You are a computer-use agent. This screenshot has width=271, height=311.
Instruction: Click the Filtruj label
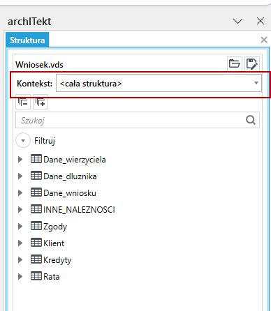pyautogui.click(x=45, y=141)
